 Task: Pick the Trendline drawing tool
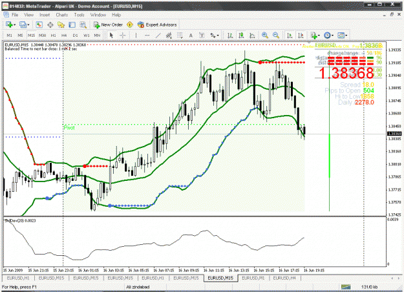pyautogui.click(x=158, y=36)
